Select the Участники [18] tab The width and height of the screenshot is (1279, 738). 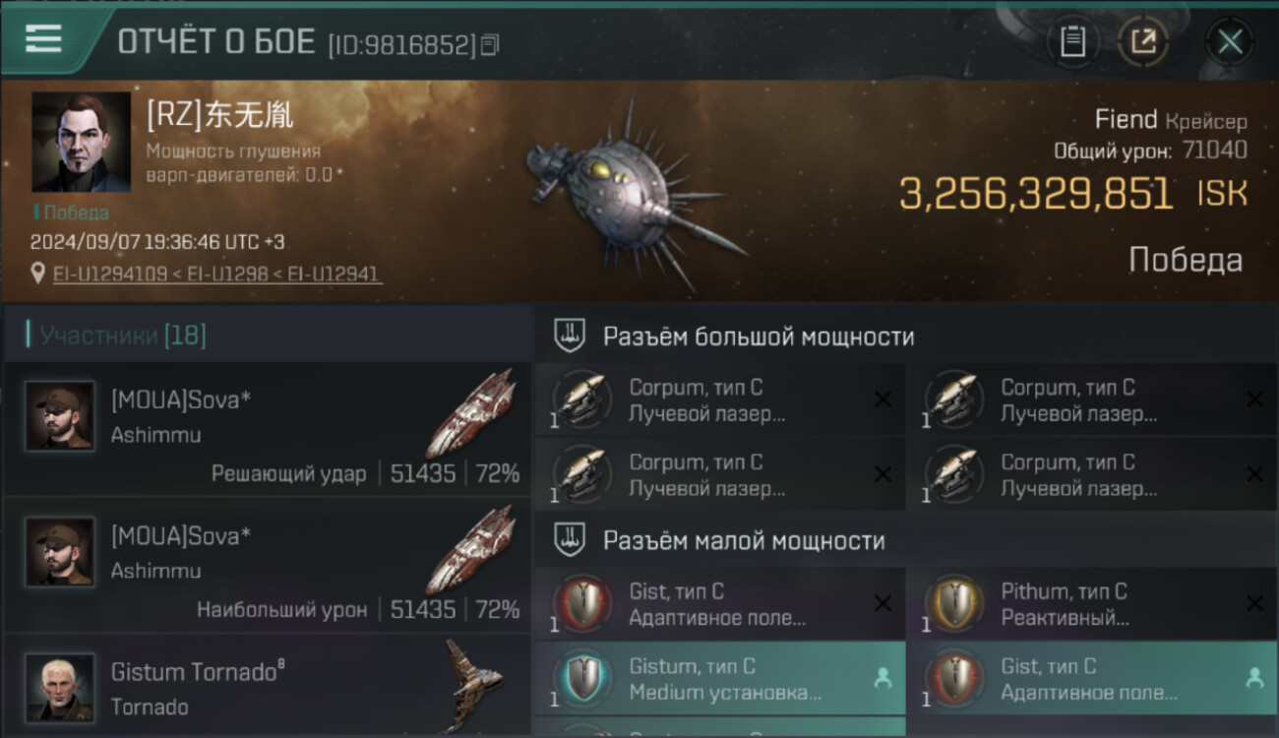coord(123,336)
